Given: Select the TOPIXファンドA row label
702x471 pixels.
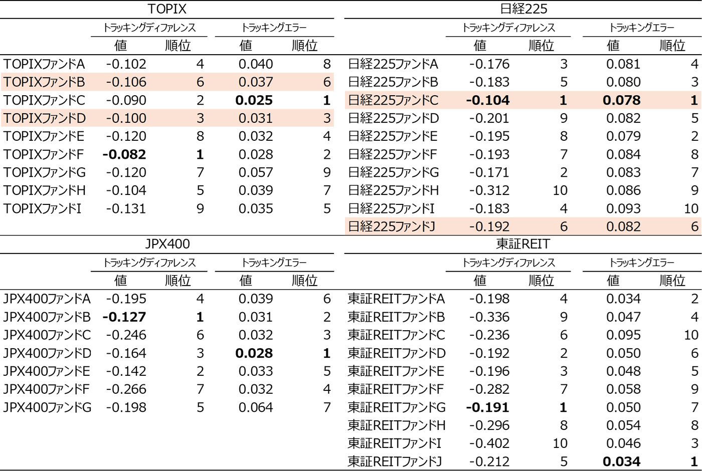Looking at the screenshot, I should [44, 64].
